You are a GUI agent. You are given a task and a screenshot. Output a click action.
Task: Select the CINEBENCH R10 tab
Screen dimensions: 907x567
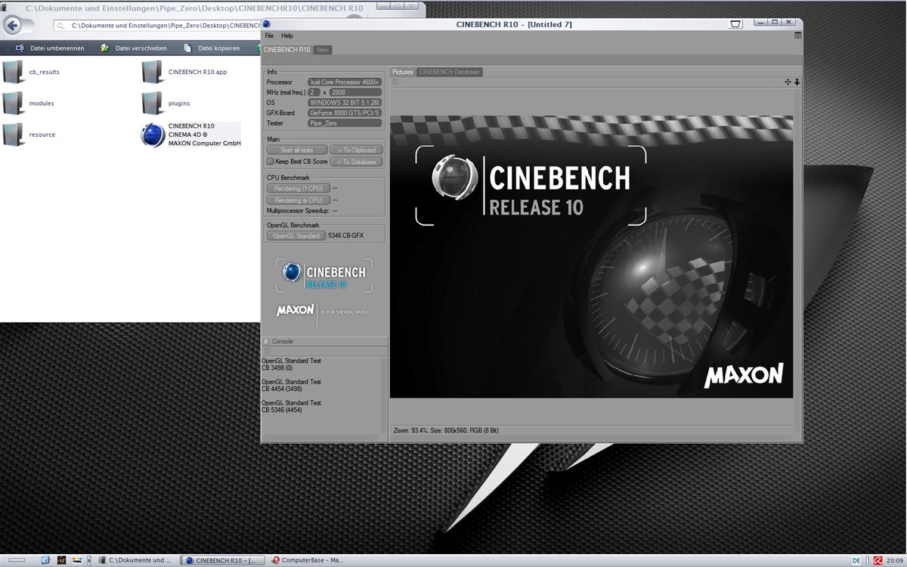(x=286, y=50)
